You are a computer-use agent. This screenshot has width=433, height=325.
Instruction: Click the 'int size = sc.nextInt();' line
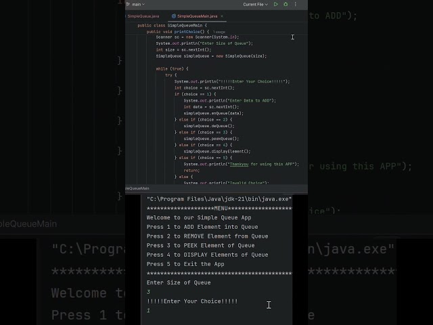pyautogui.click(x=183, y=49)
